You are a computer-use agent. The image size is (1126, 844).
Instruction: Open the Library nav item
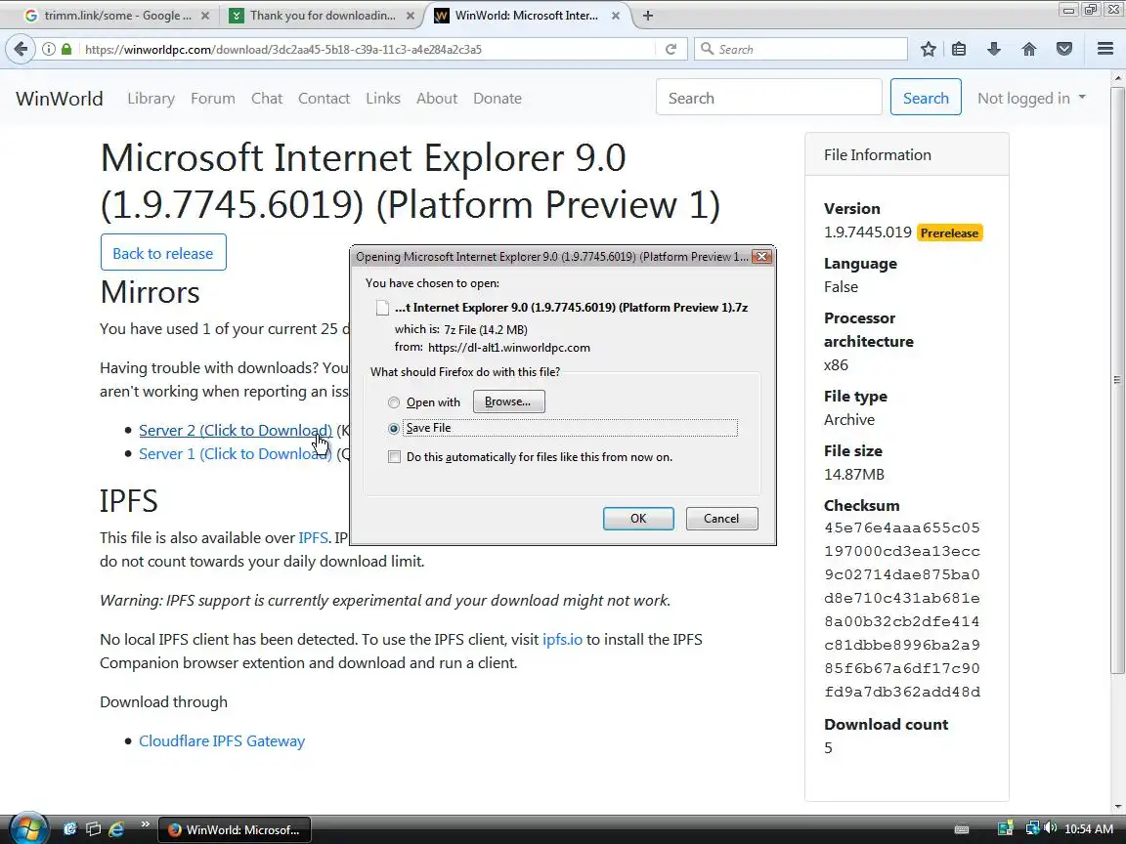tap(151, 99)
